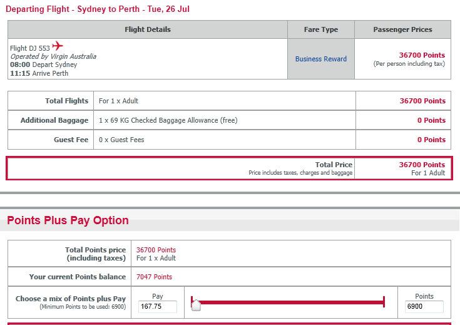460x325 pixels.
Task: Click the Pay amount input field showing 167.75
Action: coord(158,306)
